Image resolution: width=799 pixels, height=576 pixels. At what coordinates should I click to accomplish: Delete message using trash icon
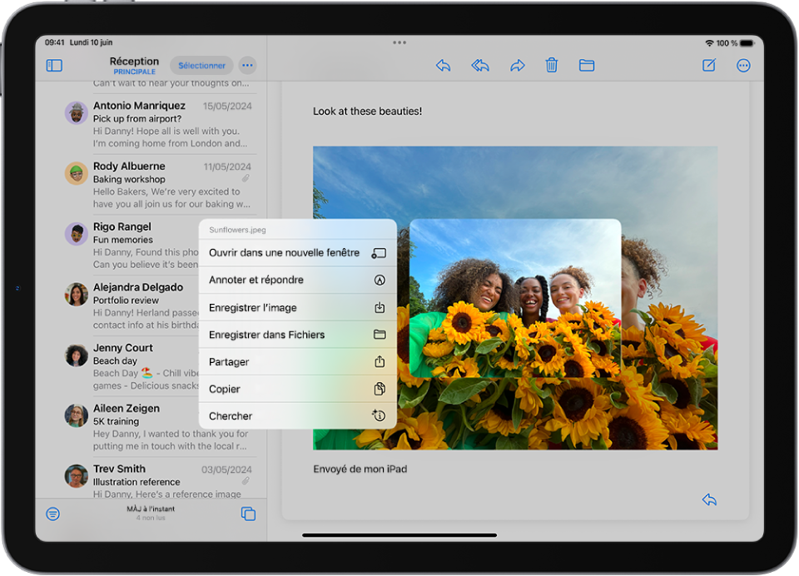click(551, 66)
